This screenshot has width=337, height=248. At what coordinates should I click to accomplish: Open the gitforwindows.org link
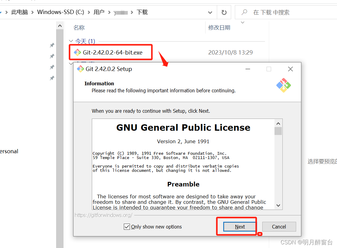point(104,215)
